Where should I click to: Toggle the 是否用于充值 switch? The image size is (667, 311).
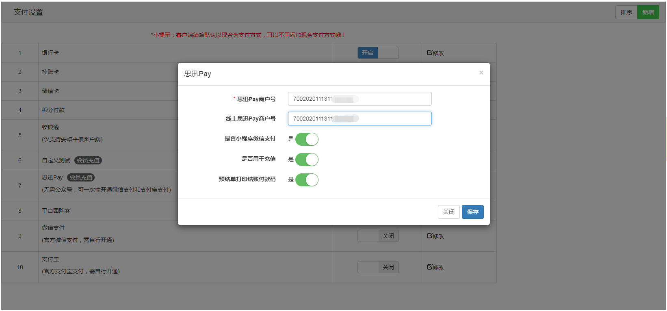(307, 160)
